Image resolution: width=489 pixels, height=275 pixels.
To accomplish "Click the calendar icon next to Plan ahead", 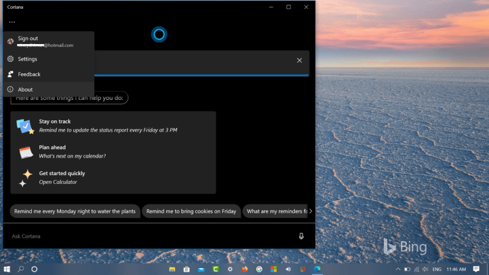I will pos(26,152).
